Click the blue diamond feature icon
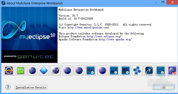The height and width of the screenshot is (94, 178). click(44, 70)
